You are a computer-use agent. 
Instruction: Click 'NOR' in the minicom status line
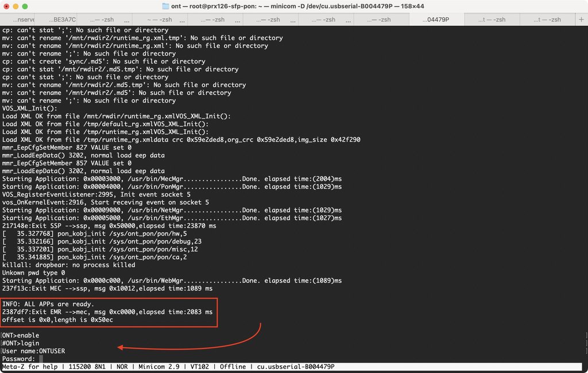pyautogui.click(x=122, y=367)
